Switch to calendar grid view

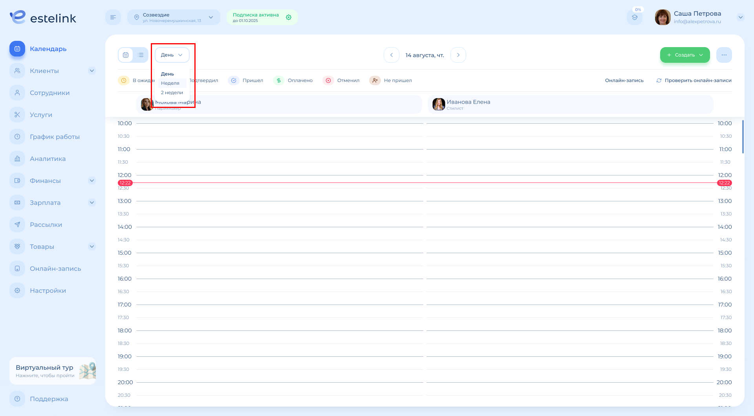pyautogui.click(x=126, y=55)
